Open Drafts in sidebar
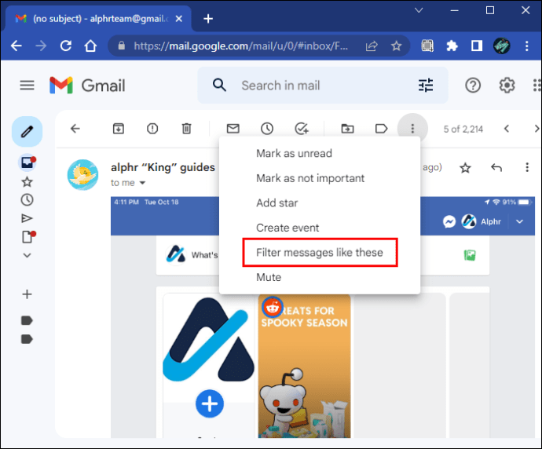542x449 pixels. point(28,236)
